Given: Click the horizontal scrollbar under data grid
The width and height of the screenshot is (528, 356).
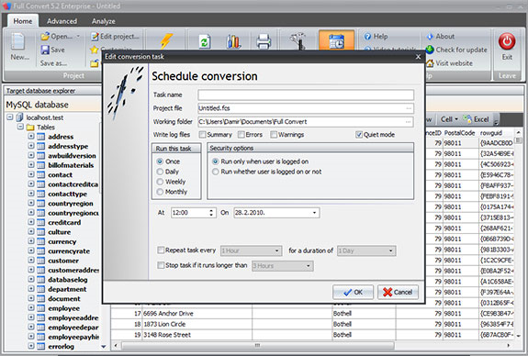Looking at the screenshot, I should (258, 346).
